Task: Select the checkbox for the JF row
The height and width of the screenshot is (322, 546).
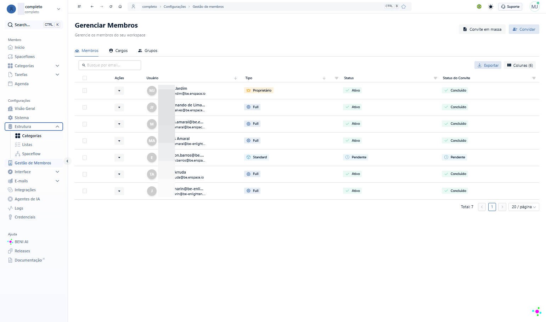Action: pos(85,107)
